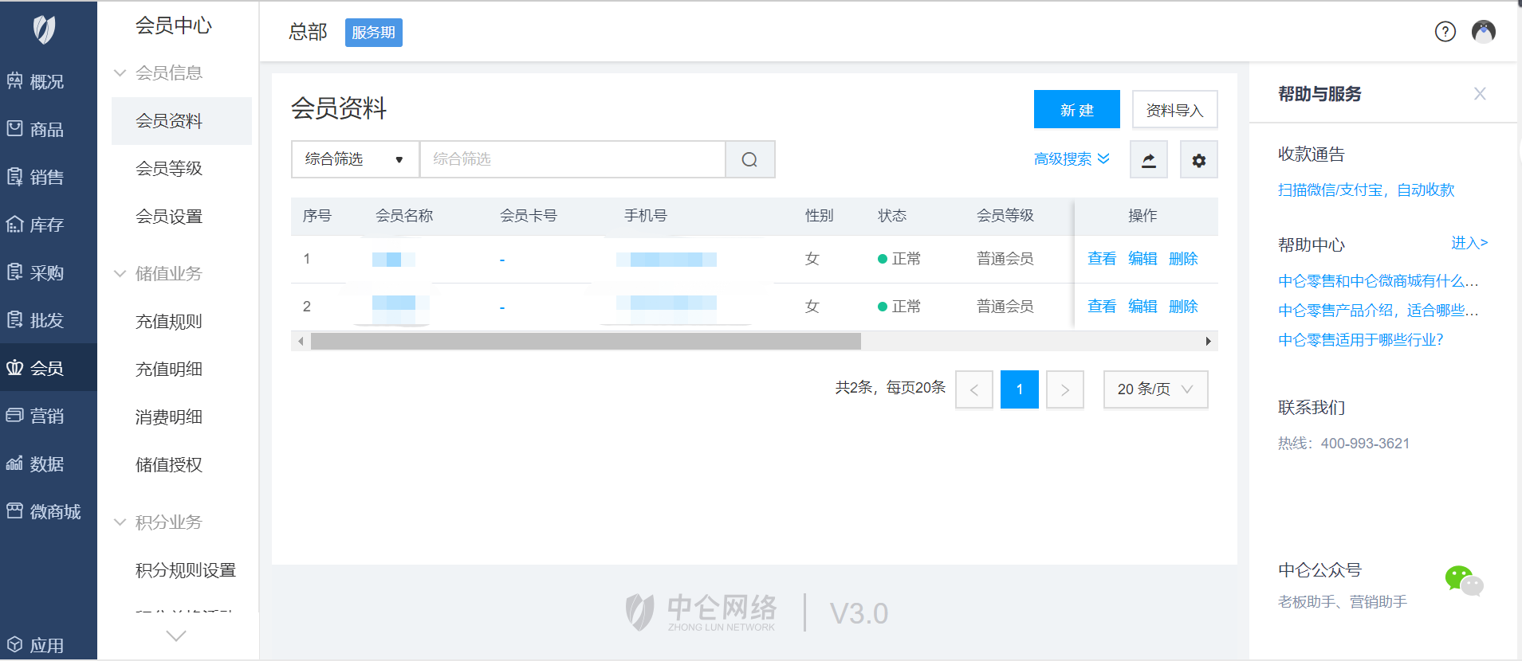Open the help question mark icon
The width and height of the screenshot is (1522, 661).
coord(1445,32)
